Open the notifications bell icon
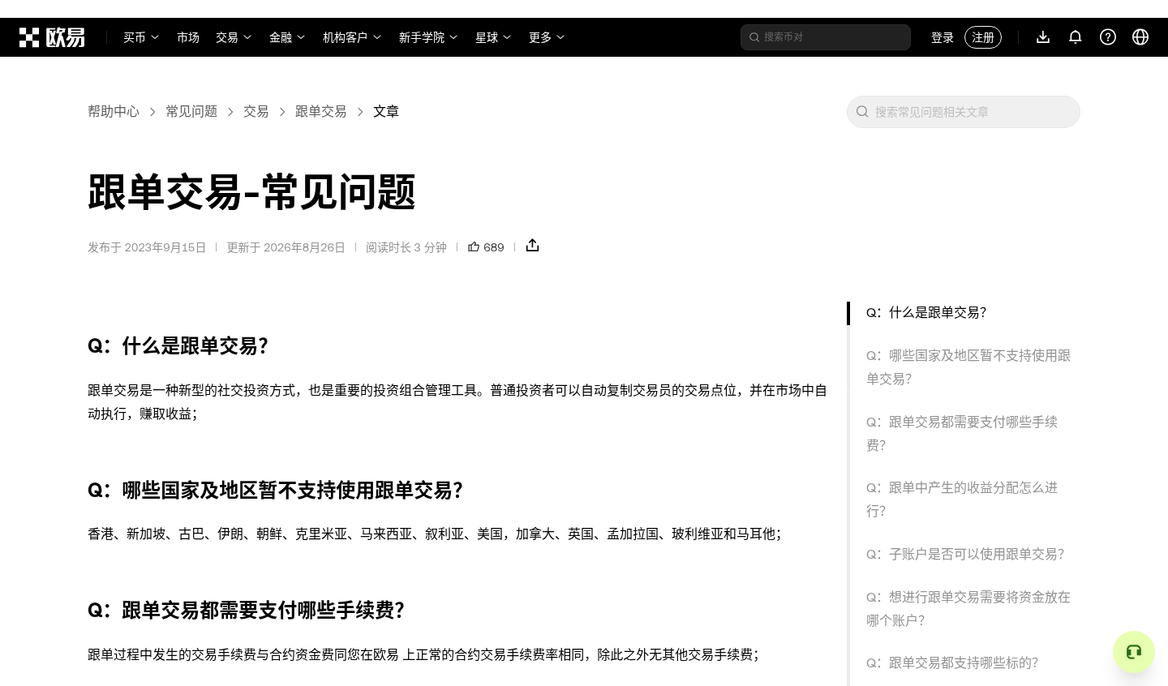This screenshot has height=686, width=1168. click(x=1076, y=37)
